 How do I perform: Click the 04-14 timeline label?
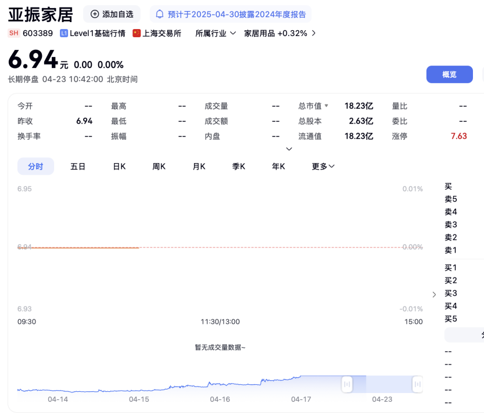click(x=58, y=399)
